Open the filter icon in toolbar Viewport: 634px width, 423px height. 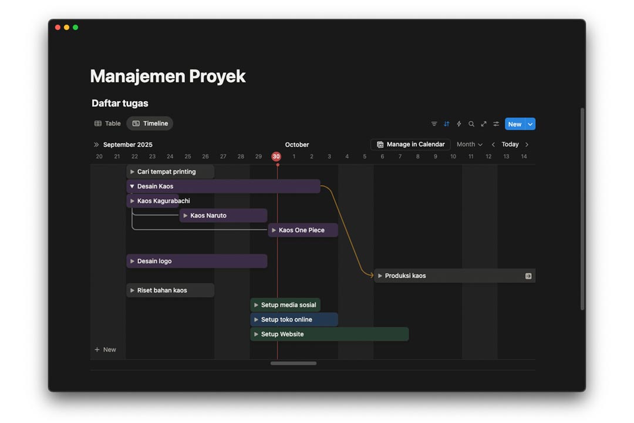pyautogui.click(x=434, y=124)
